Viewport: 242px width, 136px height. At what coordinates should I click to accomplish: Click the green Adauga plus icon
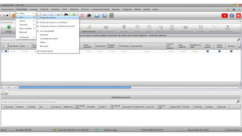click(x=9, y=27)
